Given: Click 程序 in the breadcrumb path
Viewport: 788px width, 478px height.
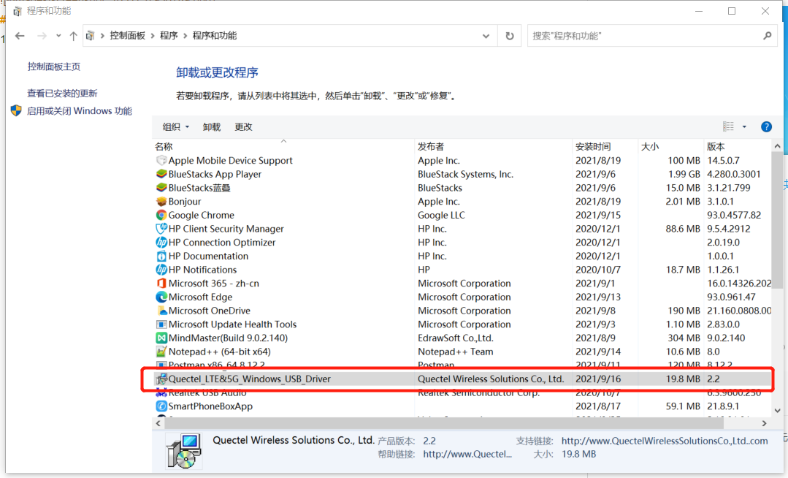Looking at the screenshot, I should pyautogui.click(x=169, y=36).
